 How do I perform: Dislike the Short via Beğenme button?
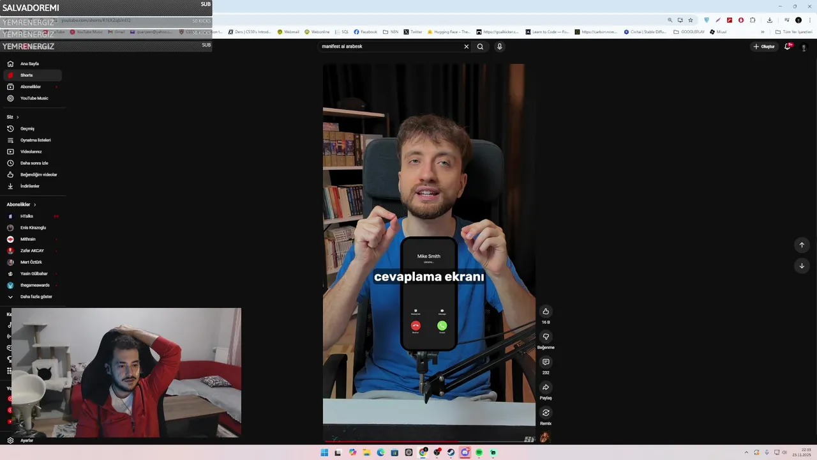point(546,337)
